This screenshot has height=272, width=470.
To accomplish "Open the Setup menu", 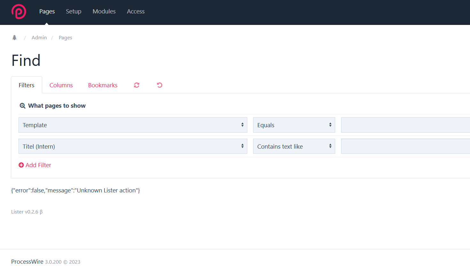I will tap(73, 12).
